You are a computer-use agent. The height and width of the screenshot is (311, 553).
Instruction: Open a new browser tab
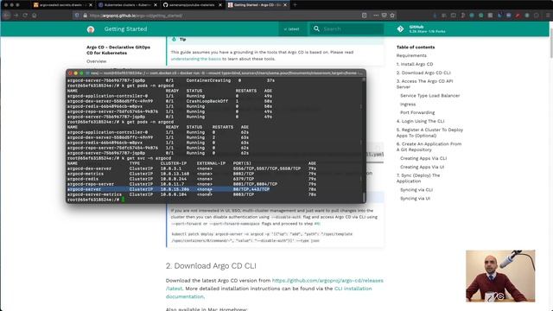(x=296, y=5)
